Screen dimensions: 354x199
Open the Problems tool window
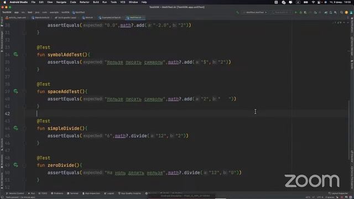57,193
